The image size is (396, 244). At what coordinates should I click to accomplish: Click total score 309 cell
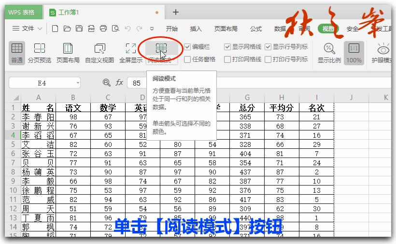pyautogui.click(x=247, y=209)
